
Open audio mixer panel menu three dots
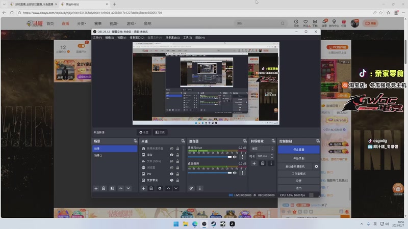pos(200,188)
